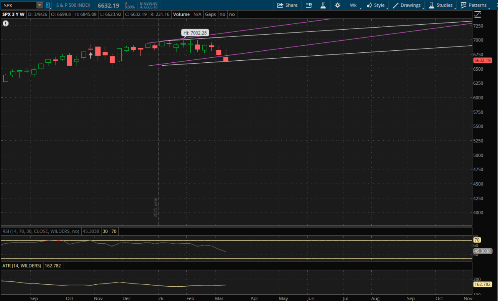This screenshot has height=301, width=498.
Task: Click the up-arrow marker on October candle
Action: coord(91,55)
